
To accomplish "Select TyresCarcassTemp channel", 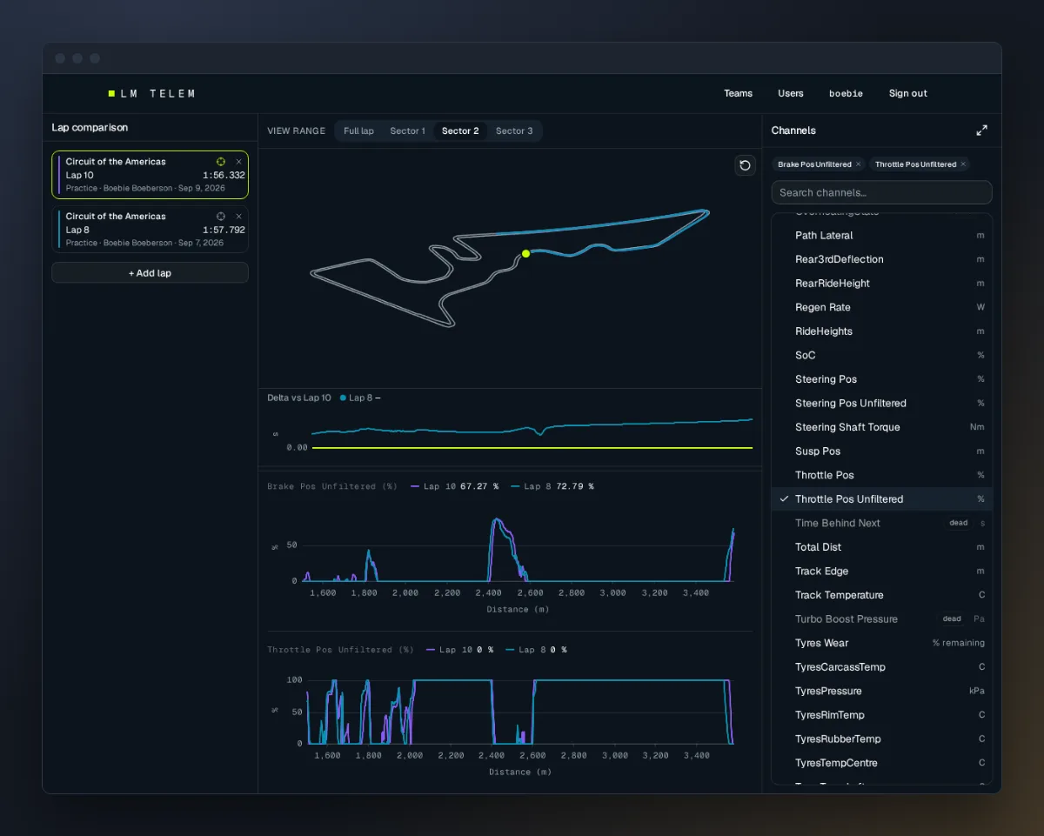I will (881, 667).
